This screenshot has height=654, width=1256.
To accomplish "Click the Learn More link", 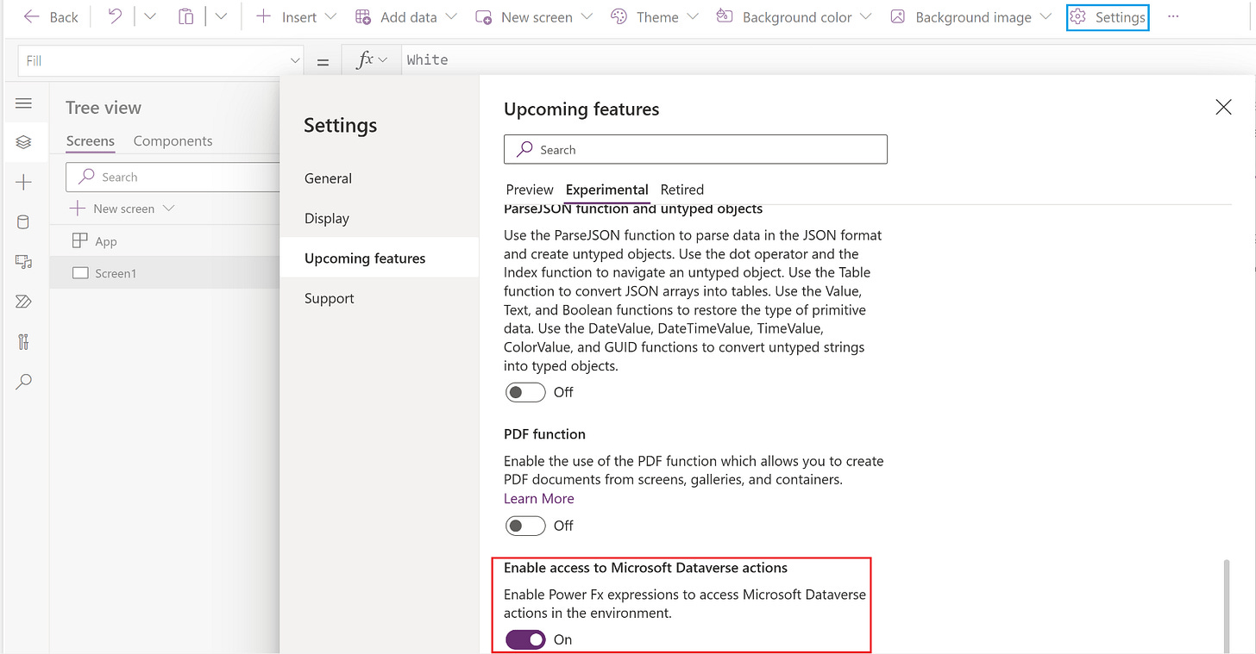I will tap(539, 498).
